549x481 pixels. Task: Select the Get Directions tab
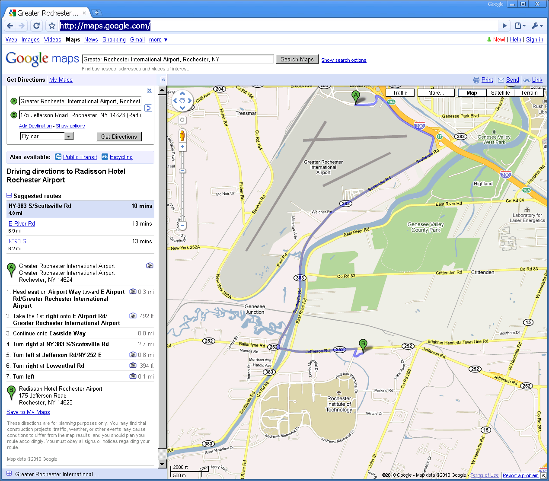coord(26,80)
